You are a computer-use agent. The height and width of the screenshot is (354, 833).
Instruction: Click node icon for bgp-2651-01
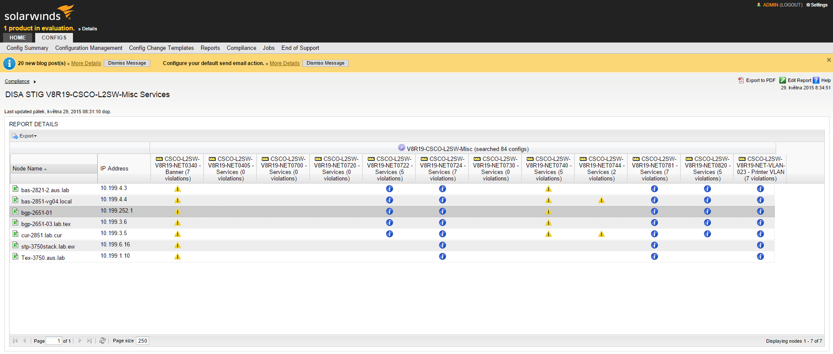(x=15, y=211)
